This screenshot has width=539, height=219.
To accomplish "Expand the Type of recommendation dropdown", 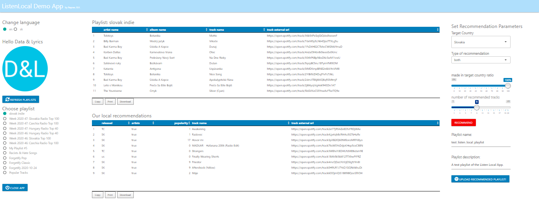I will pyautogui.click(x=481, y=60).
